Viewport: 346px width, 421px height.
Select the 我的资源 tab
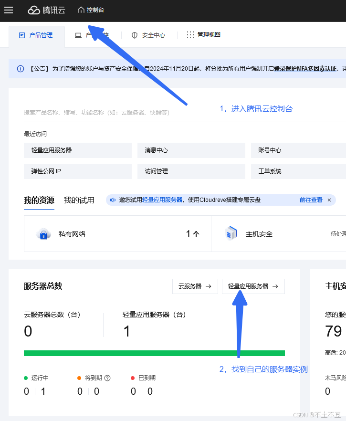click(39, 200)
